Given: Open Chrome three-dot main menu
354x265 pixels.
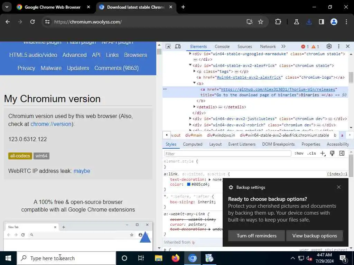Looking at the screenshot, I should click(x=346, y=22).
